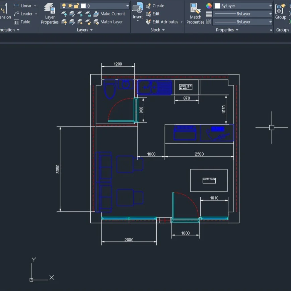Screen dimensions: 291x291
Task: Click the layer Unlock tool icon
Action: 88,22
